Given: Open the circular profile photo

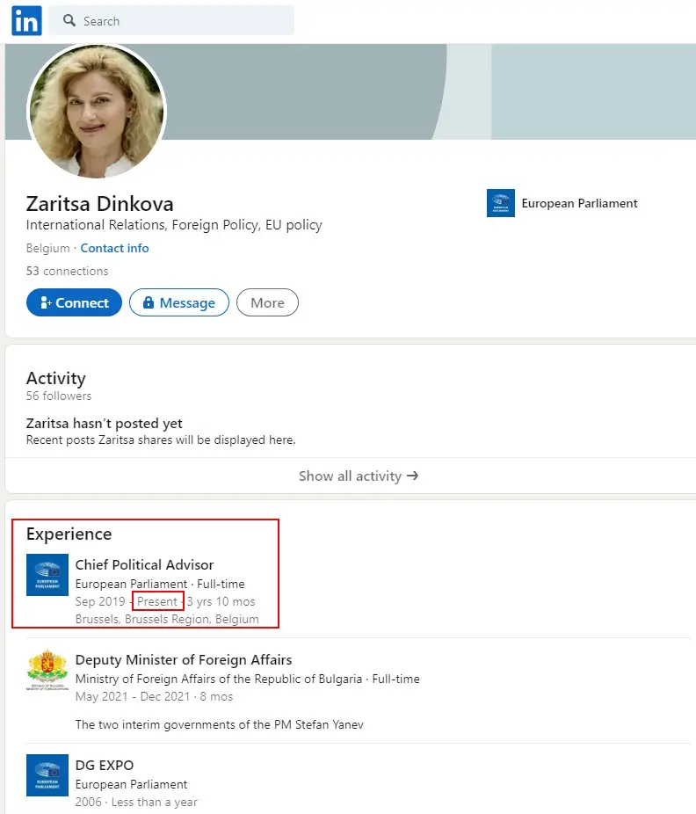Looking at the screenshot, I should click(x=97, y=112).
